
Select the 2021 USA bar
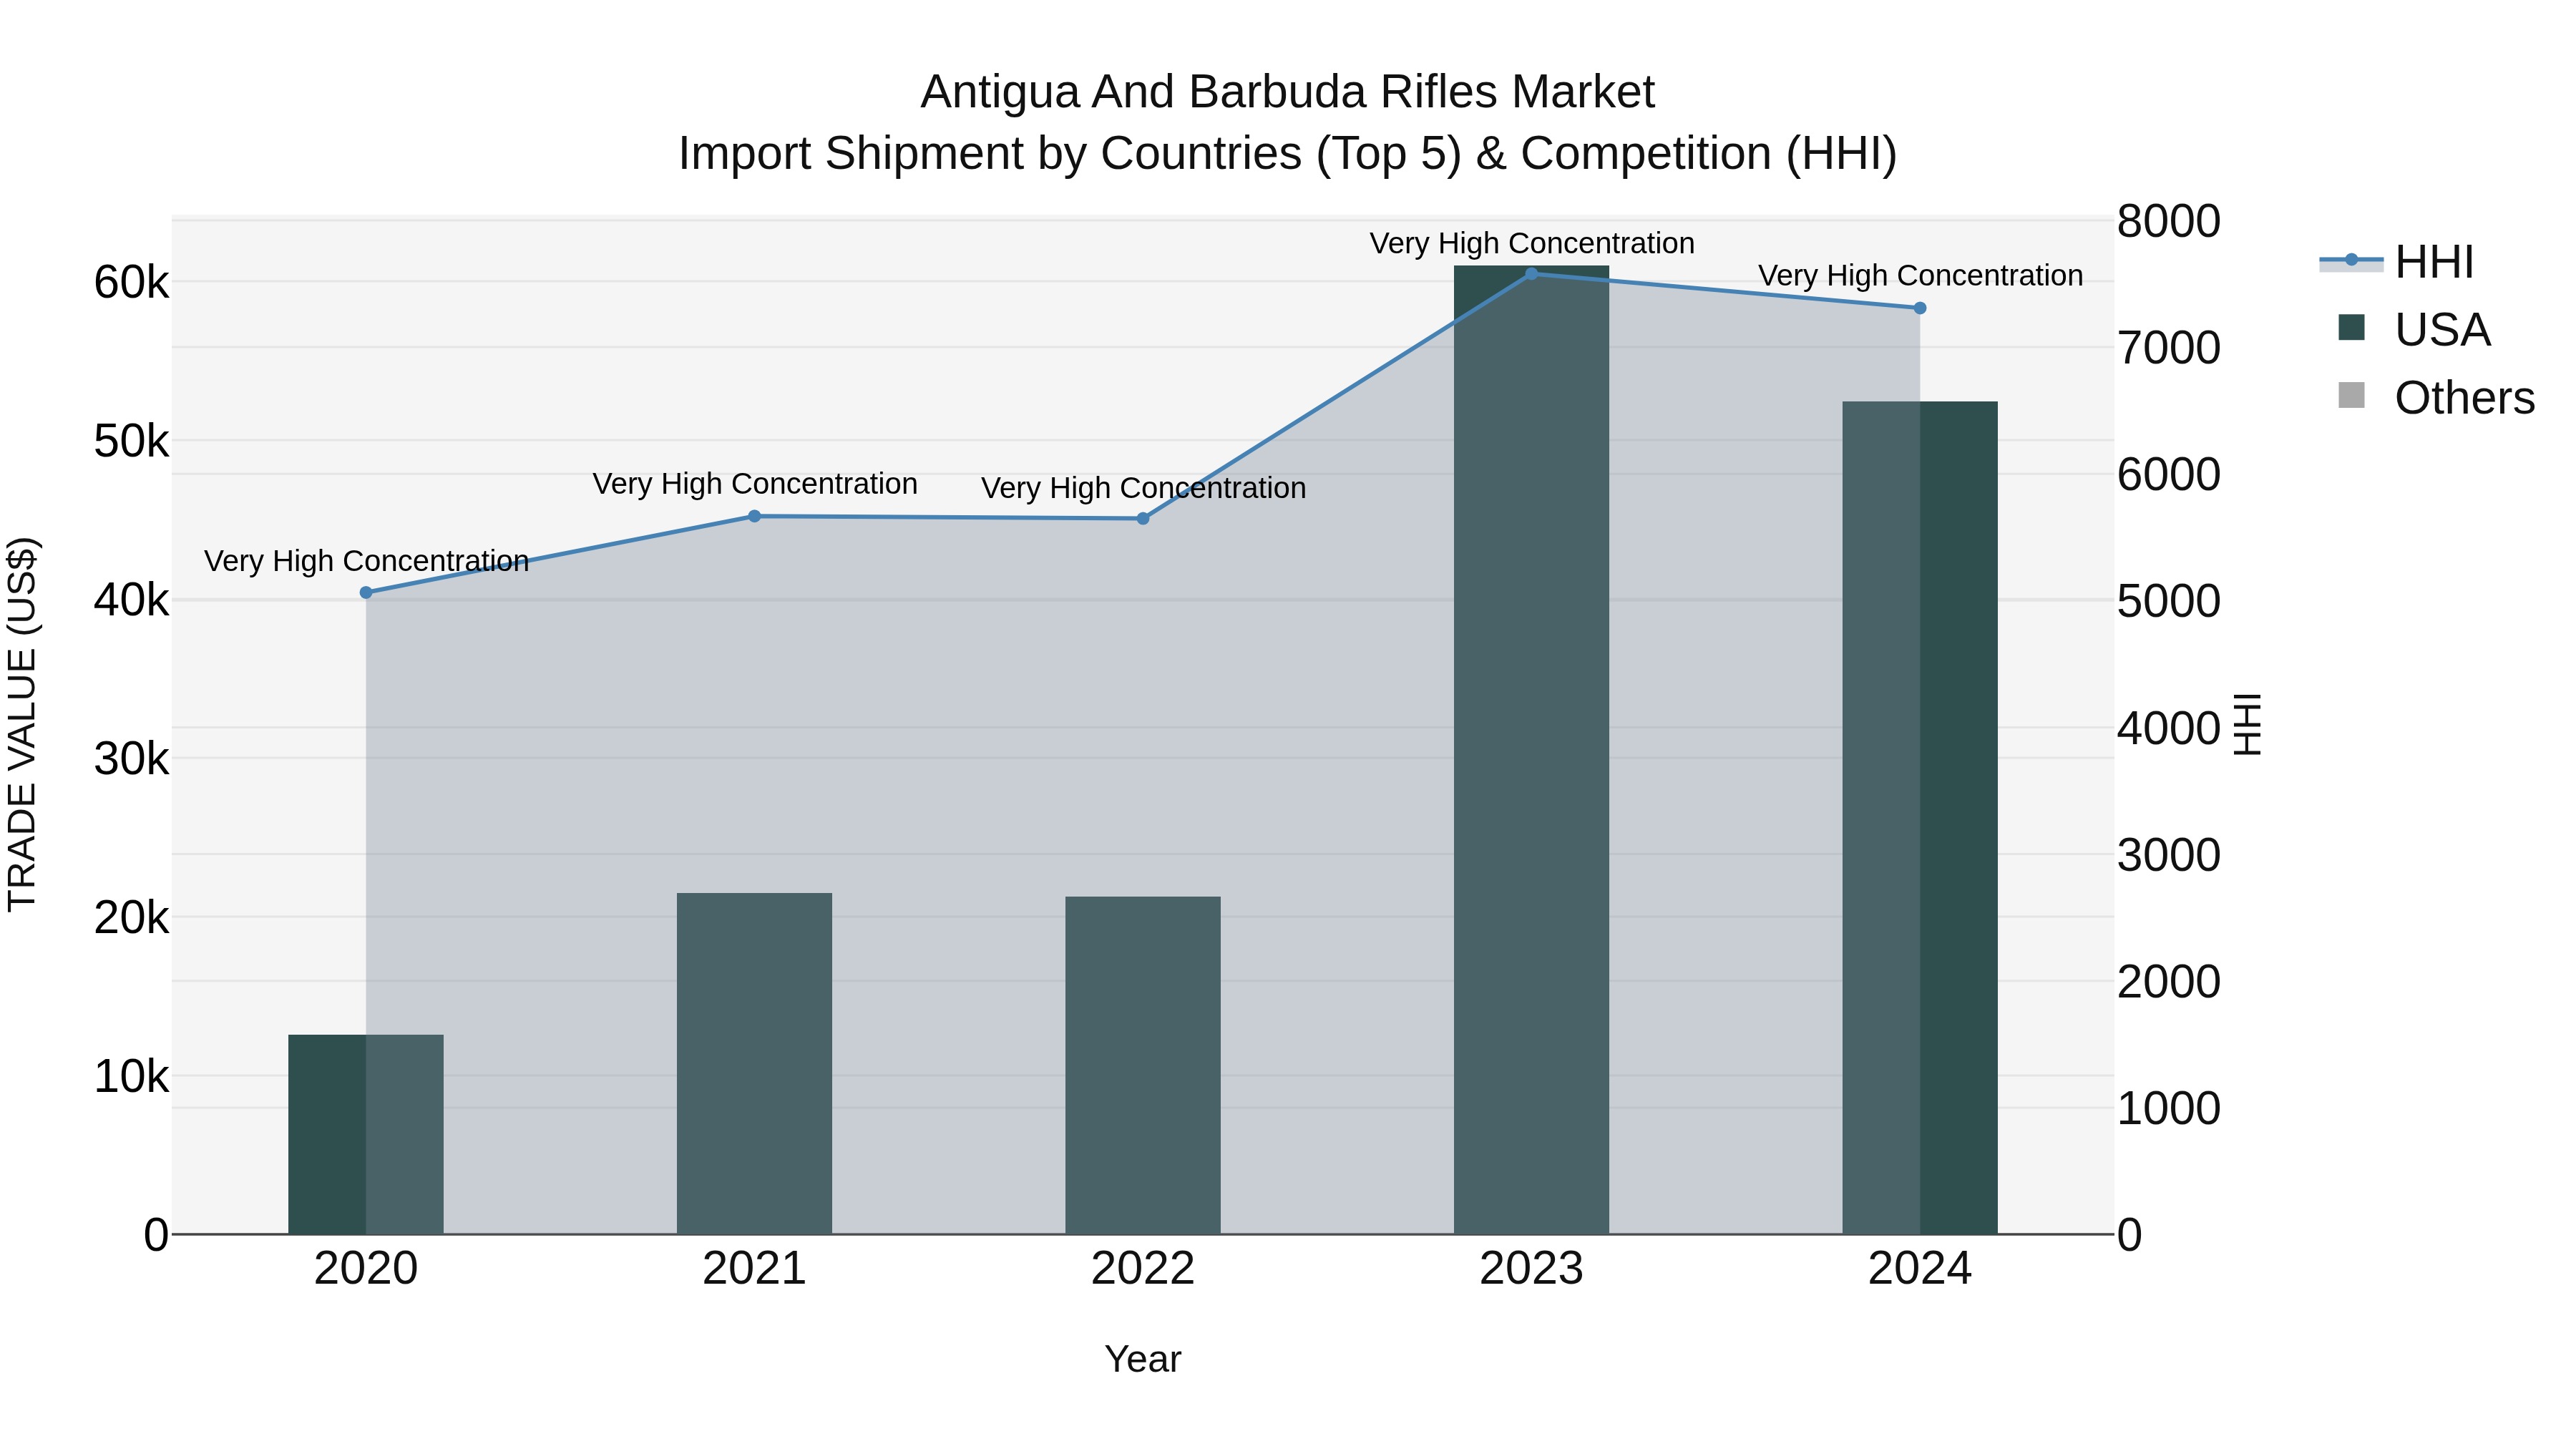pyautogui.click(x=754, y=1063)
